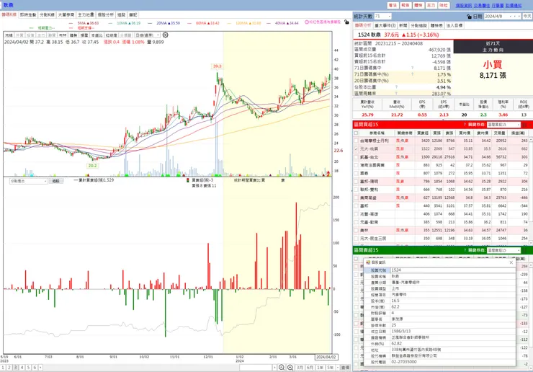The width and height of the screenshot is (533, 372).
Task: Open dropdown arrow beside page button 6
Action: click(x=40, y=368)
